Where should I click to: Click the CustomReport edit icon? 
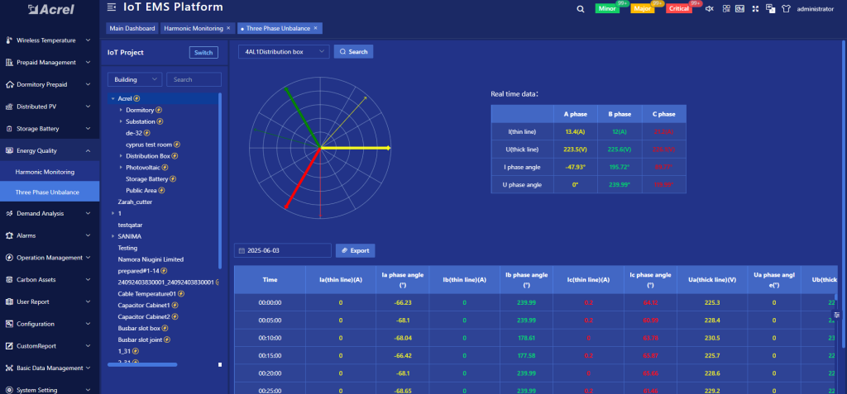(x=8, y=346)
